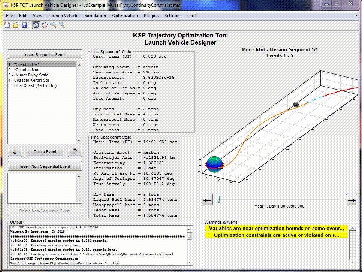Select event '3 - *Munar Flyby State'
This screenshot has width=362, height=272.
tap(42, 75)
